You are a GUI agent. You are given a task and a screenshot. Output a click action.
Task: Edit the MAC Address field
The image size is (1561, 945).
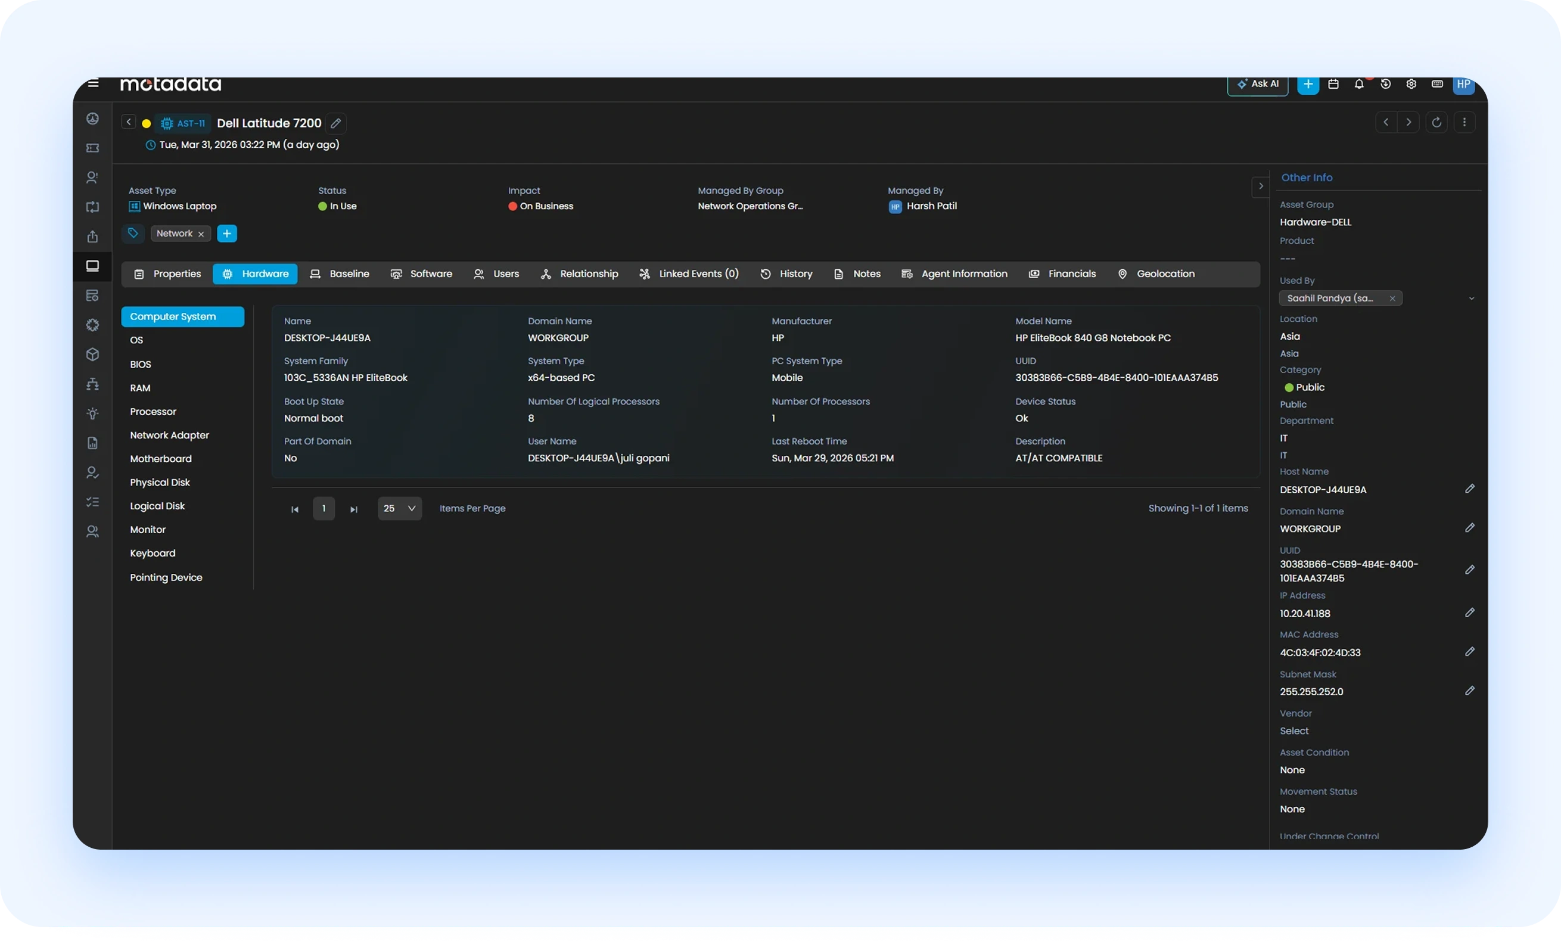click(x=1470, y=652)
